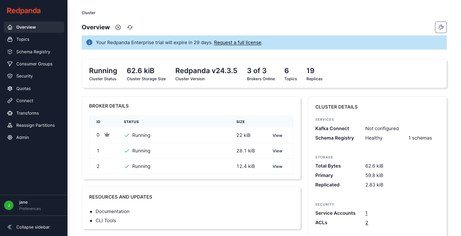
Task: Open the Documentation resource link
Action: pos(112,211)
